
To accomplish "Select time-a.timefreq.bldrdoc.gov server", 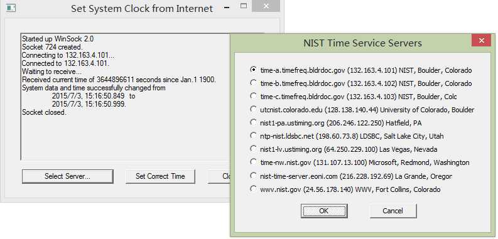I will coord(361,70).
